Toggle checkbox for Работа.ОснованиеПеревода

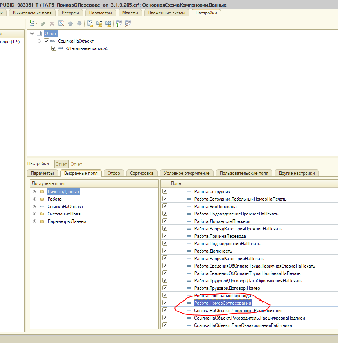pyautogui.click(x=165, y=295)
